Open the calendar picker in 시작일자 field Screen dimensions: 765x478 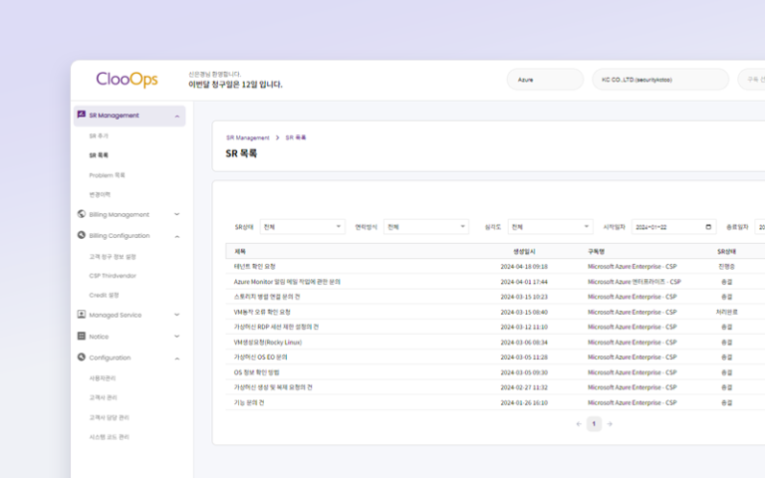point(708,227)
